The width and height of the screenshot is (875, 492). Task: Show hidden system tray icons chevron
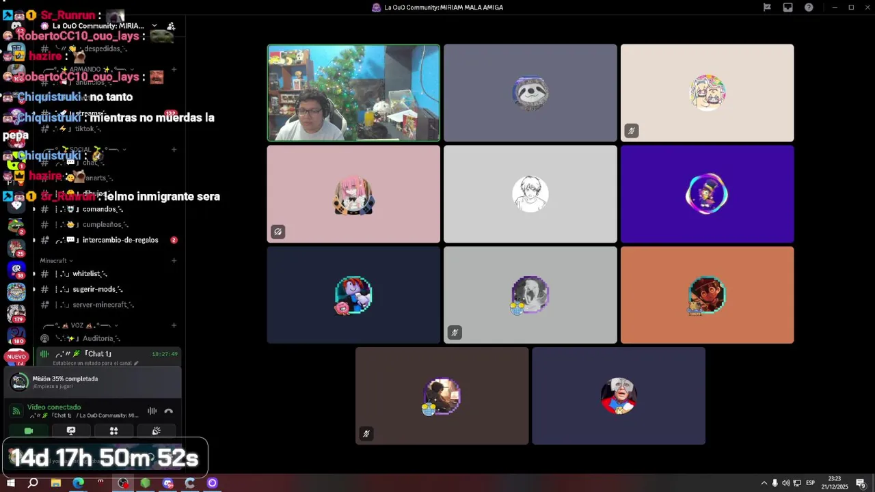point(764,483)
